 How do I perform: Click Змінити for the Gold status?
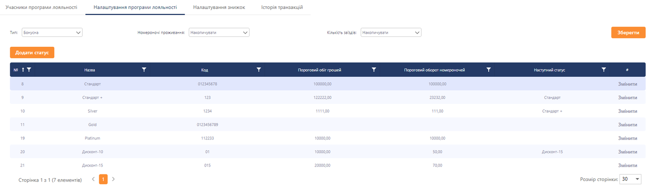627,125
